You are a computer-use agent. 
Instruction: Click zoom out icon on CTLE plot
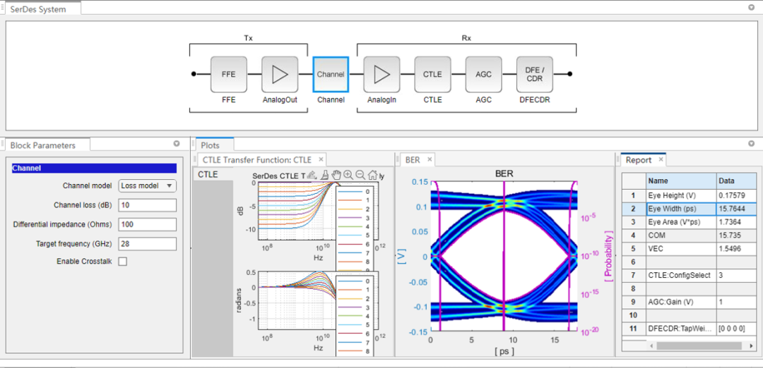[360, 175]
